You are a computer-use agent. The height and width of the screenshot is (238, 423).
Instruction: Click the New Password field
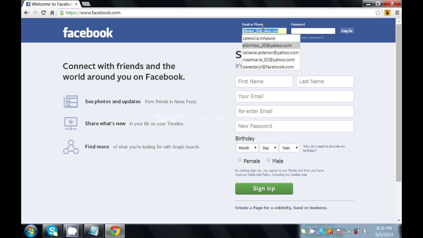pos(294,126)
